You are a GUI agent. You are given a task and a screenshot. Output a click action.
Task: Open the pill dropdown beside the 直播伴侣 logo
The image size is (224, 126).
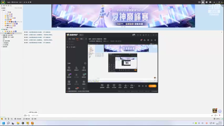[81, 35]
